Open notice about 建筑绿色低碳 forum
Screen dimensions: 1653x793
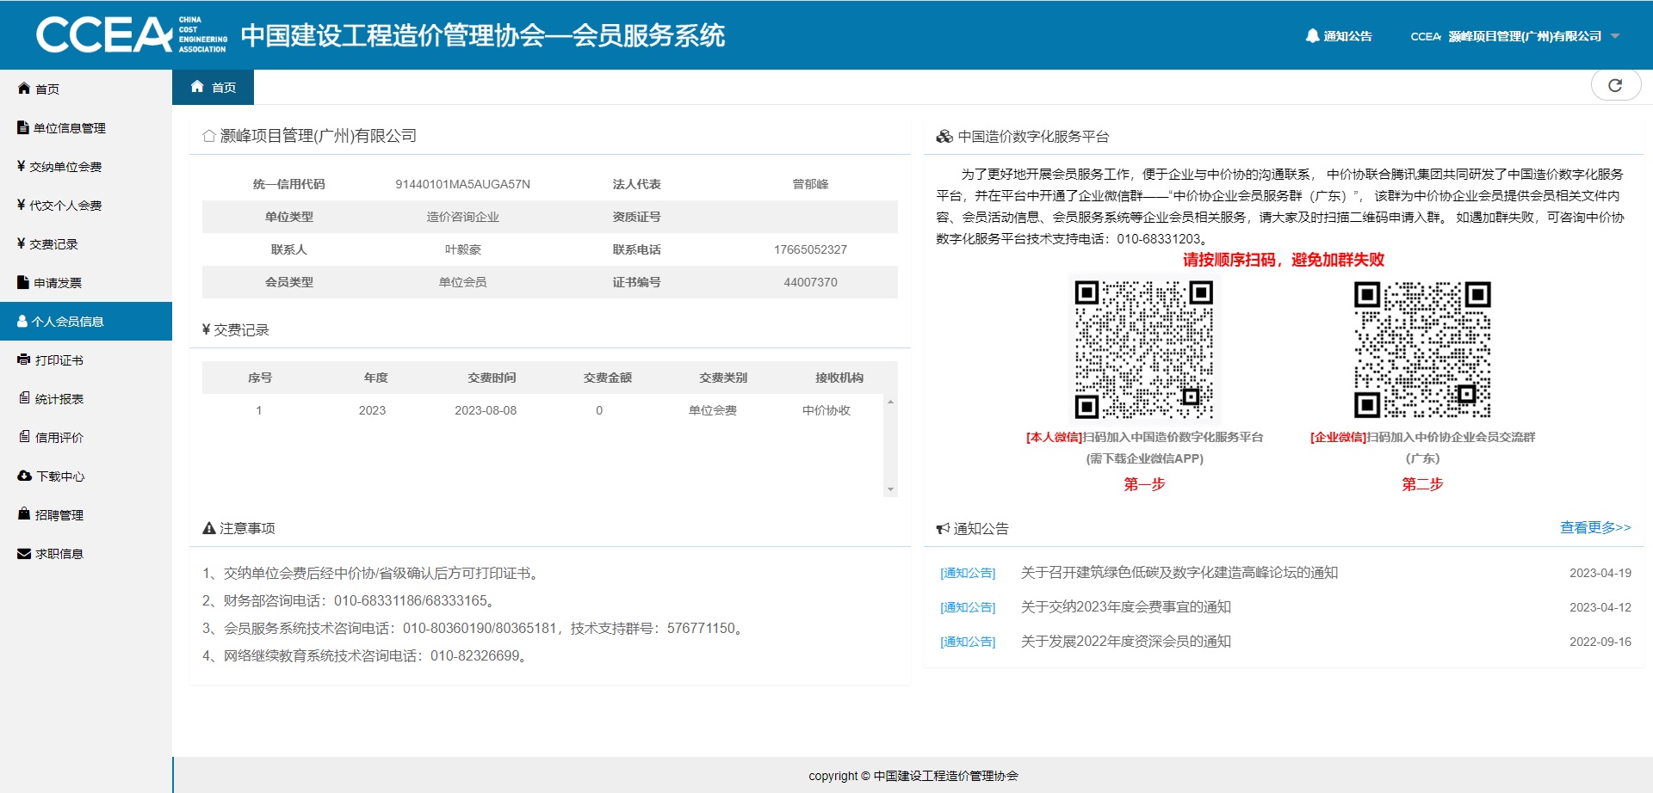(1179, 573)
